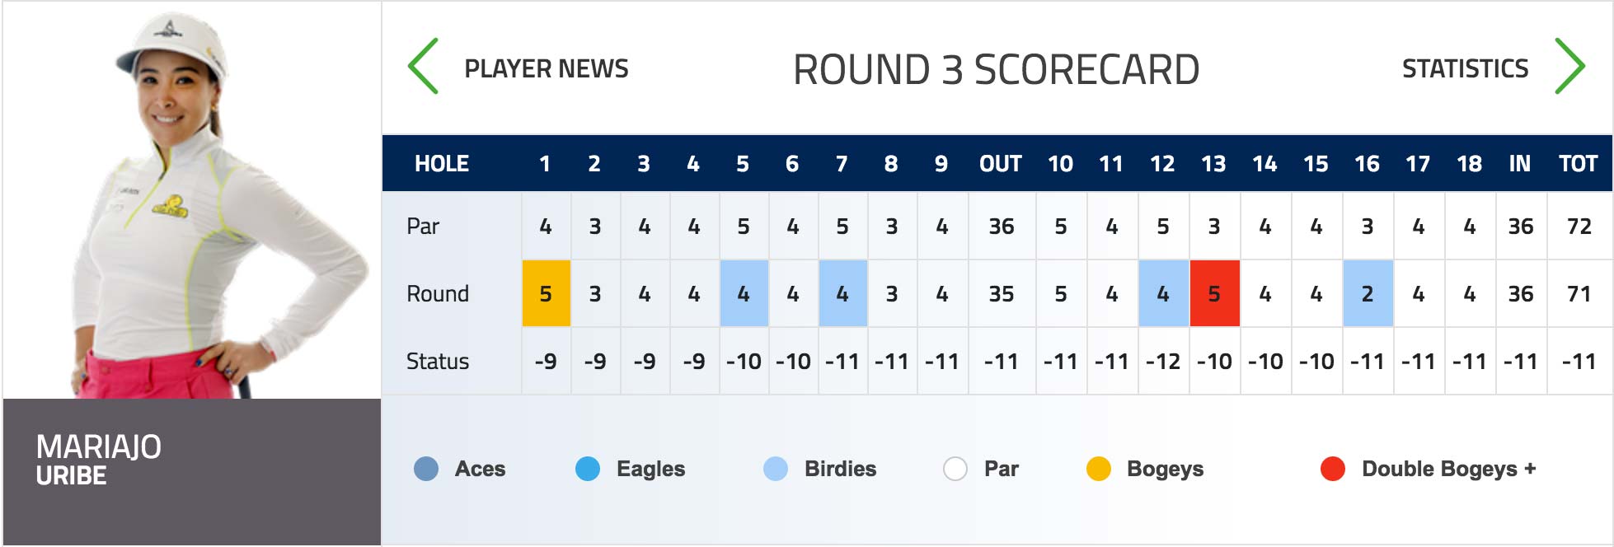Click the Birdies legend circle
1614x547 pixels.
click(776, 469)
